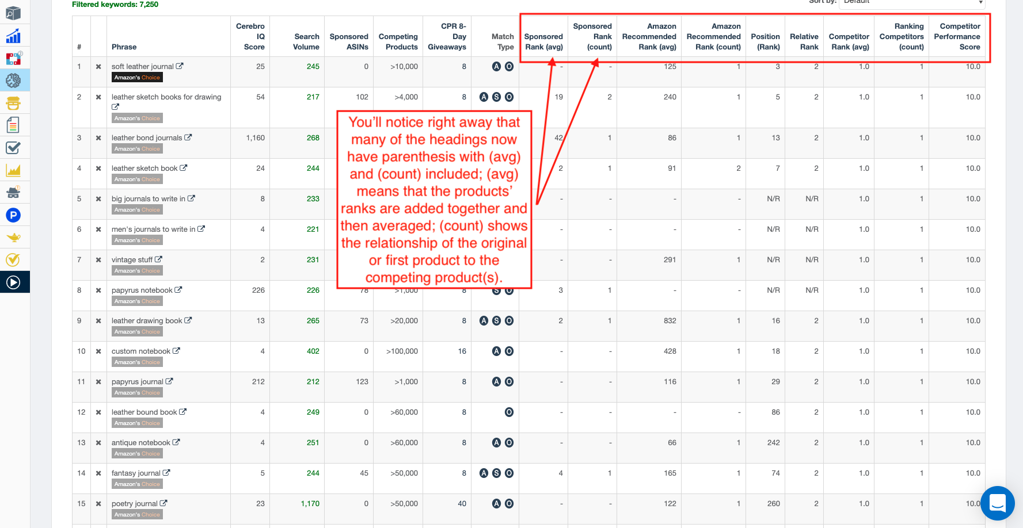Image resolution: width=1023 pixels, height=528 pixels.
Task: Click the Index Checker checkmark-box sidebar icon
Action: pyautogui.click(x=13, y=148)
